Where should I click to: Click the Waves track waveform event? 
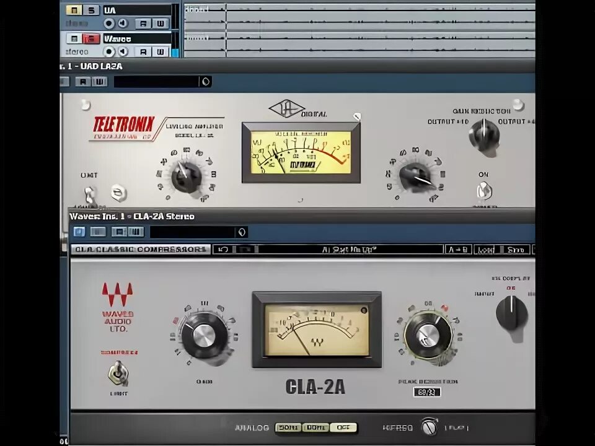[x=359, y=45]
